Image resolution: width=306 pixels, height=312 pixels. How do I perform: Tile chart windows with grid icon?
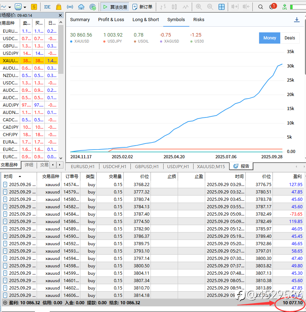(221, 7)
